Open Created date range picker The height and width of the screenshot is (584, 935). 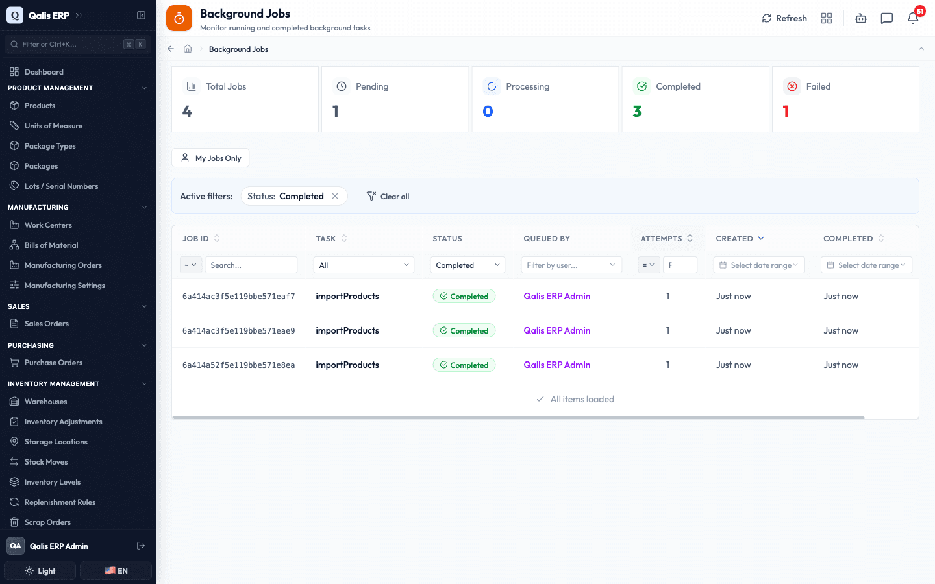point(759,265)
